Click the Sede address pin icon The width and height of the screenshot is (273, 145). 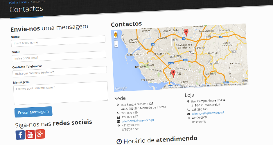(x=118, y=105)
